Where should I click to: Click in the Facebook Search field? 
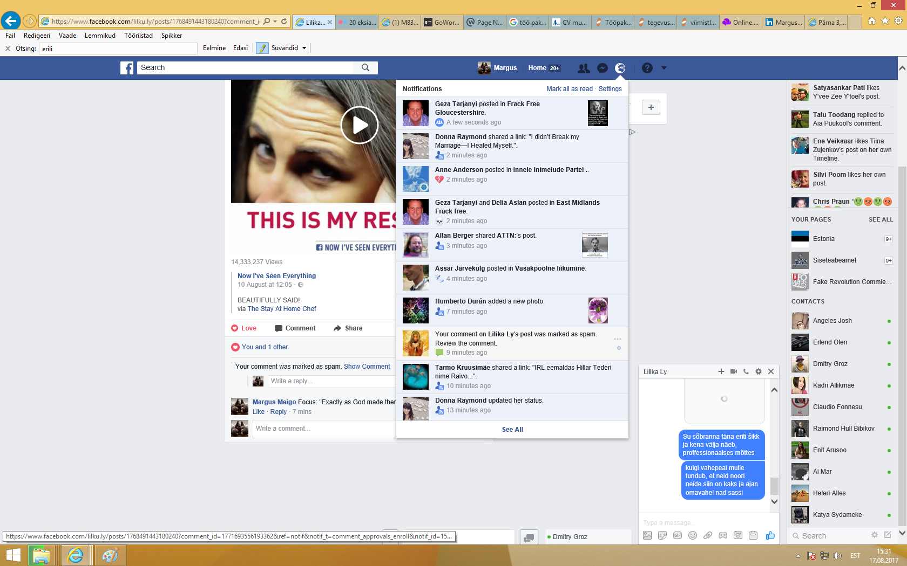(x=246, y=68)
